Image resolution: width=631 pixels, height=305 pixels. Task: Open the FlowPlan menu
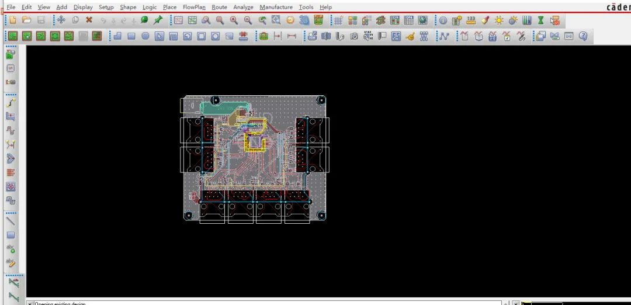click(x=194, y=7)
